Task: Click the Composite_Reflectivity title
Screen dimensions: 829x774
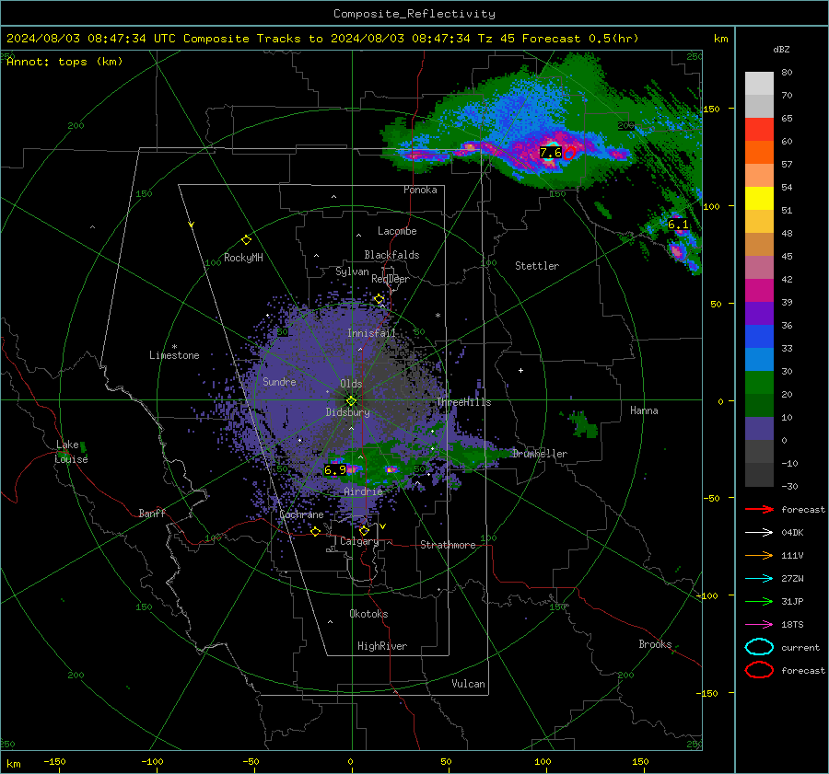Action: tap(414, 14)
